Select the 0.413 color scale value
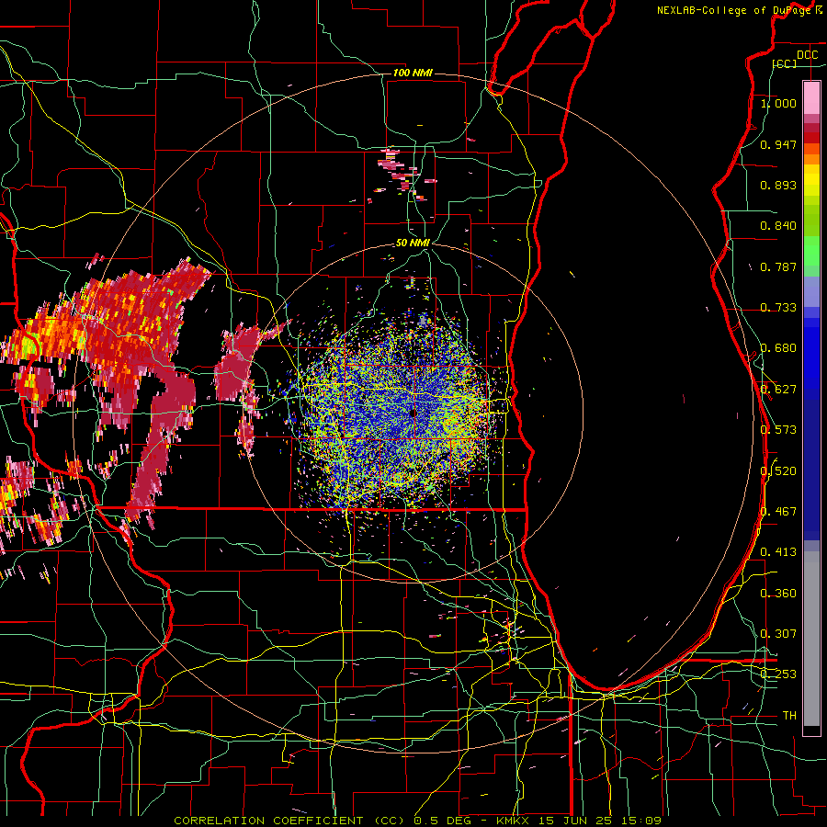Image resolution: width=827 pixels, height=827 pixels. pyautogui.click(x=778, y=552)
